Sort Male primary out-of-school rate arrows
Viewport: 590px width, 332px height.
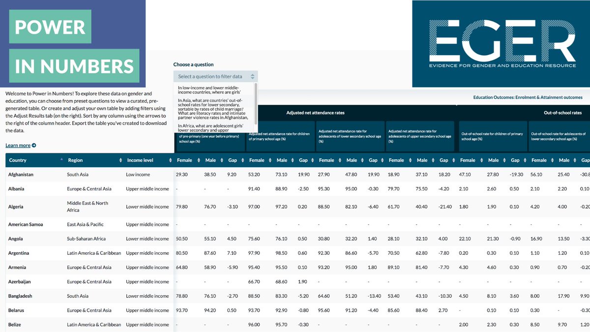(x=504, y=160)
